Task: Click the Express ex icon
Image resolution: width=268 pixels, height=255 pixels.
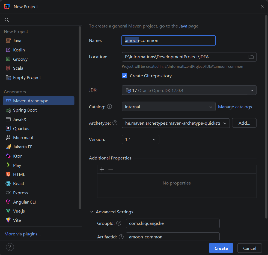Action: pos(8,193)
